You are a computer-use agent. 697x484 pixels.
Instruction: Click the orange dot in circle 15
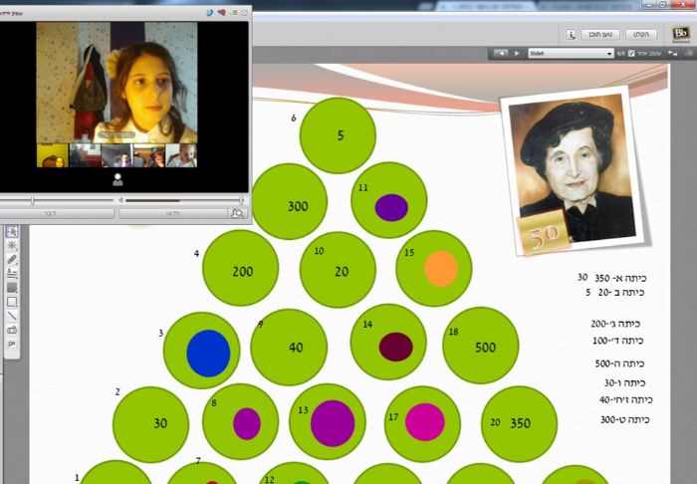click(x=441, y=269)
